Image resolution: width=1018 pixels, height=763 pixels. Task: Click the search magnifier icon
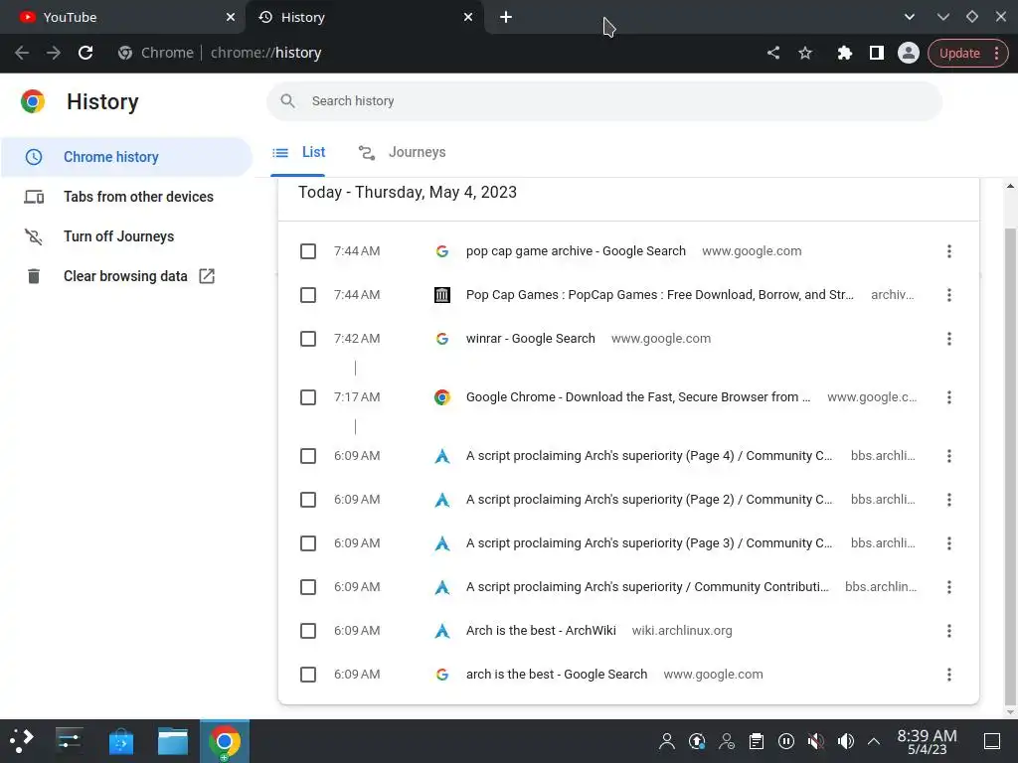(x=287, y=100)
